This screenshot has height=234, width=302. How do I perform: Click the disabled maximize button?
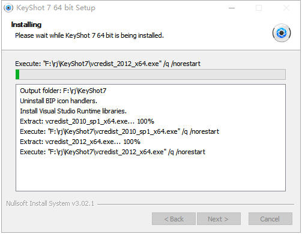coord(259,8)
